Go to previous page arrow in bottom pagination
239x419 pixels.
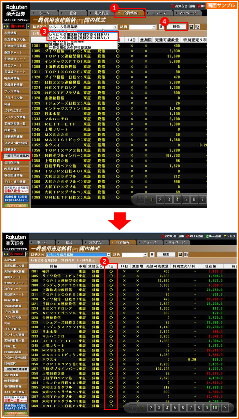click(x=133, y=408)
